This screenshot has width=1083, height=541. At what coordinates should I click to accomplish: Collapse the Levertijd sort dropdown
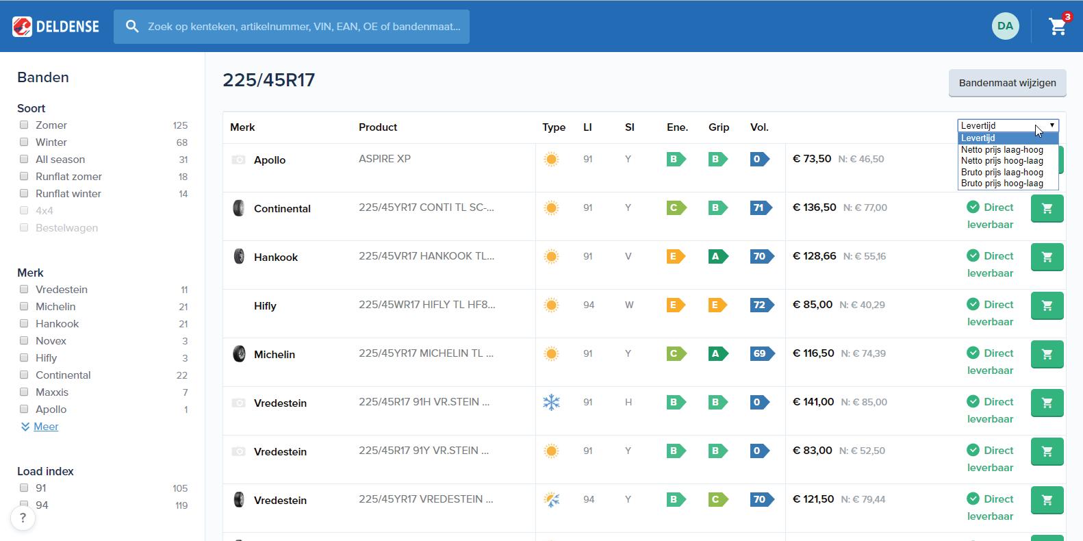click(1008, 125)
